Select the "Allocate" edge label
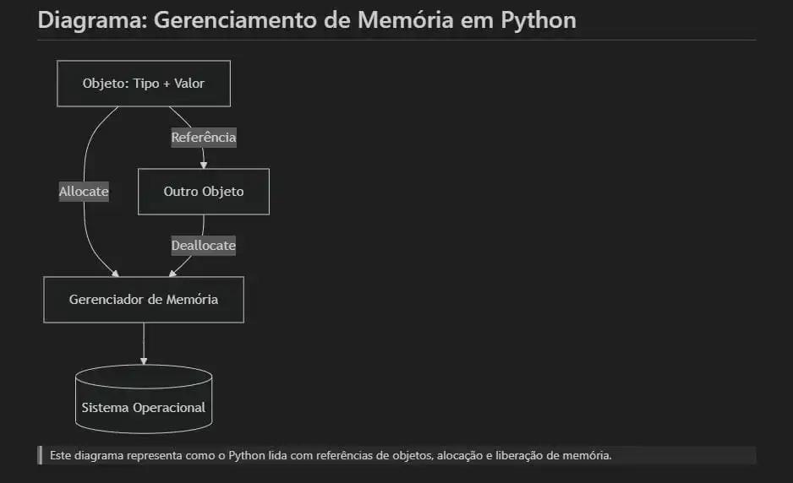Screen dimensions: 793x483 click(84, 192)
